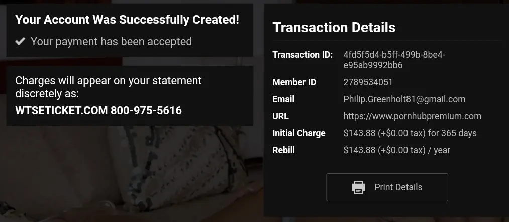Click the 'Your payment has been accepted' message
Screen dimensions: 509x222
click(112, 42)
